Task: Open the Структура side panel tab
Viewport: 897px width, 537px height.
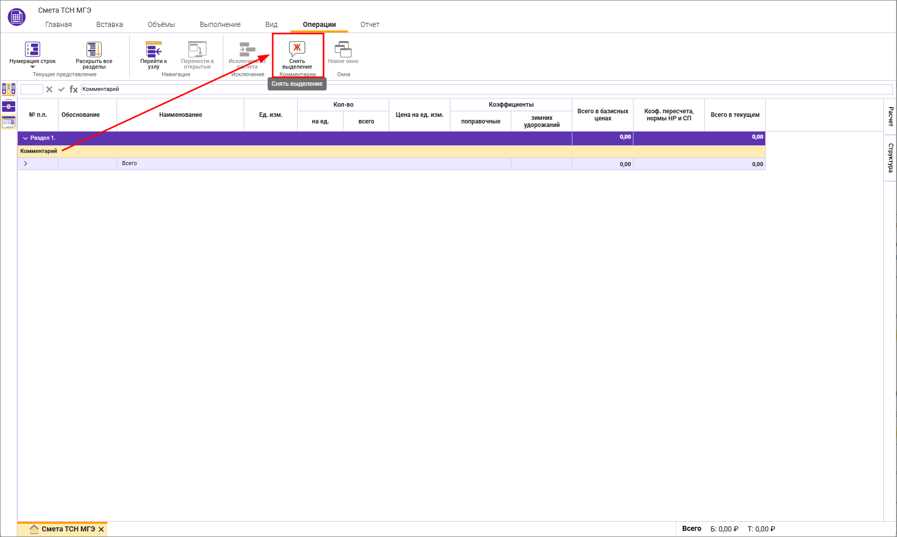Action: [x=890, y=158]
